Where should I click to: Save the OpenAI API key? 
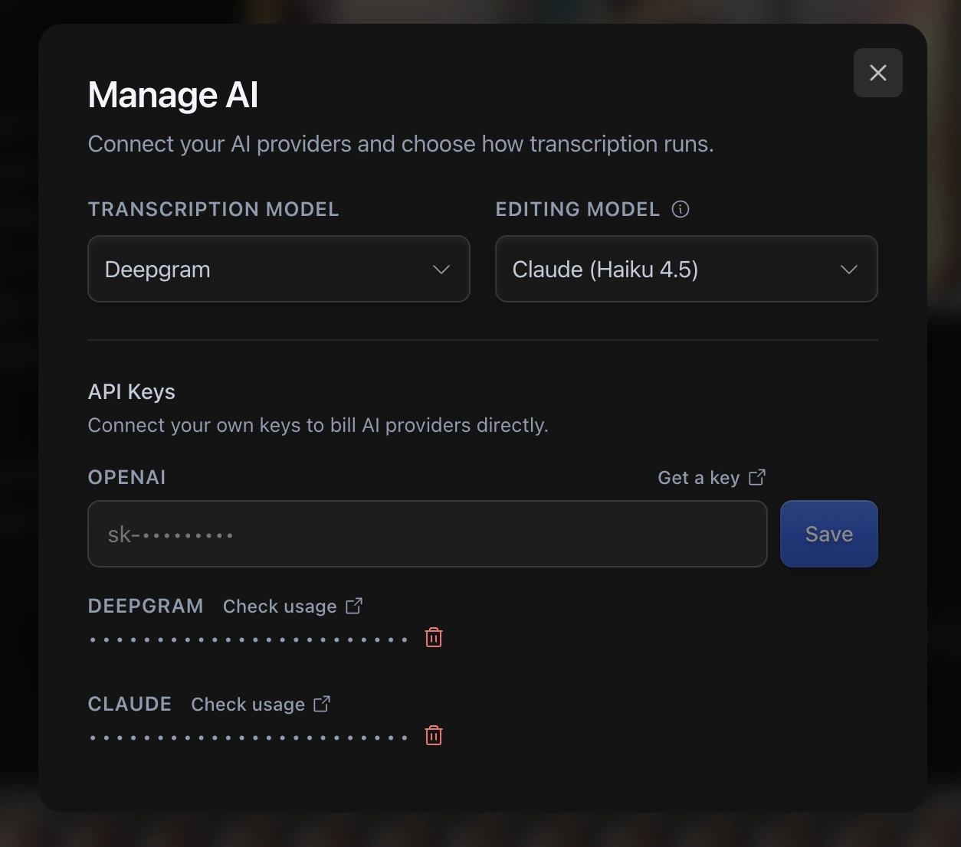[x=829, y=534]
